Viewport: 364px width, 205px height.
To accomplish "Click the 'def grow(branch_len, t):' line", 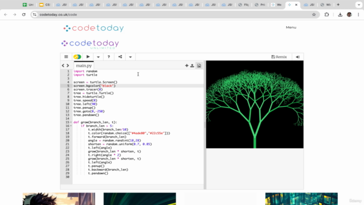I will pos(95,122).
